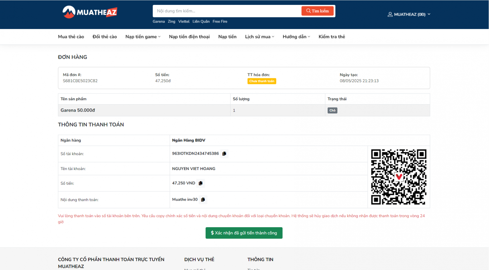Open the Garena quick link
The width and height of the screenshot is (489, 270).
(159, 21)
